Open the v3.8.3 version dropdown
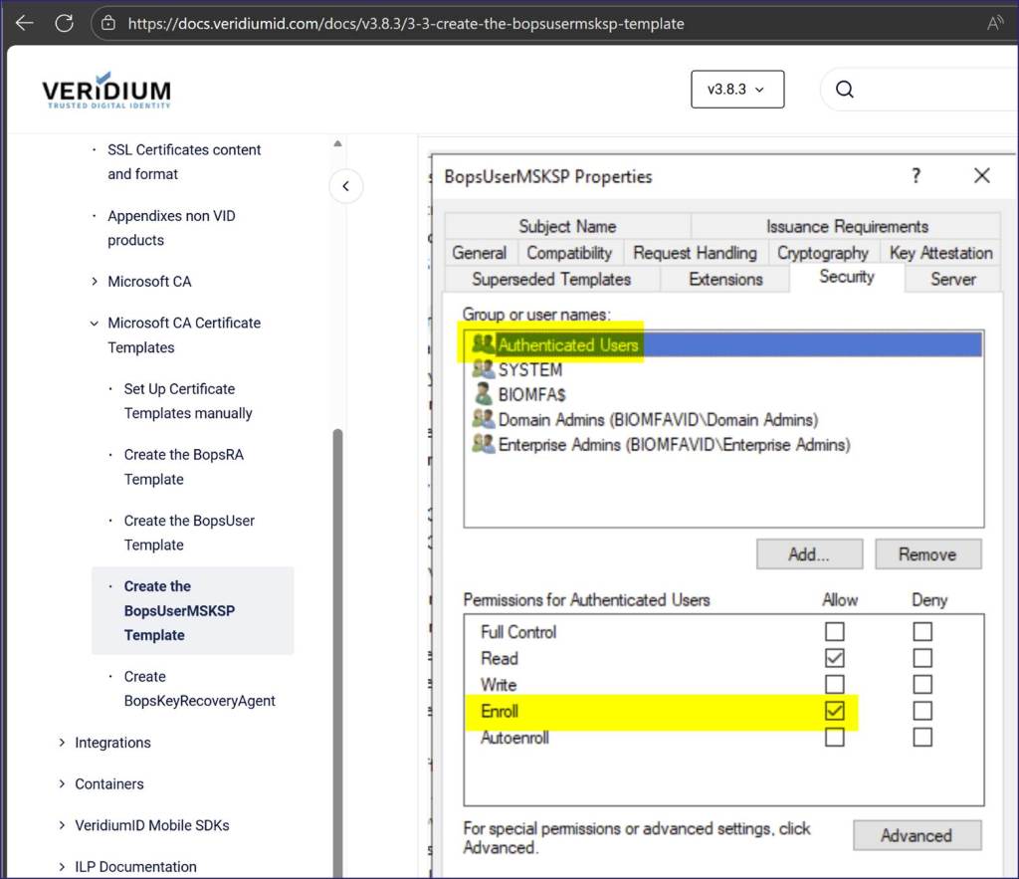Viewport: 1019px width, 879px height. tap(736, 90)
